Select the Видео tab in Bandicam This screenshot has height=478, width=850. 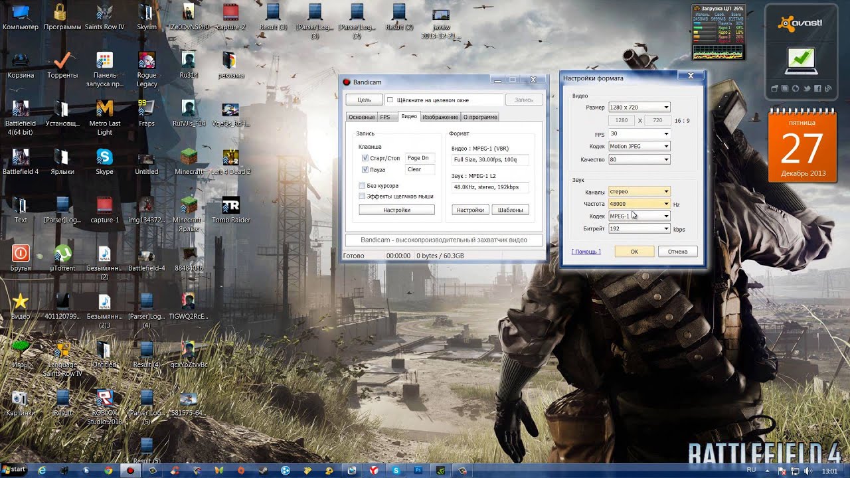pos(409,116)
